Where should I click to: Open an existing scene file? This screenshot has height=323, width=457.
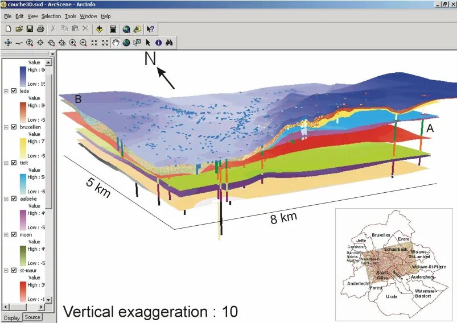pyautogui.click(x=19, y=29)
